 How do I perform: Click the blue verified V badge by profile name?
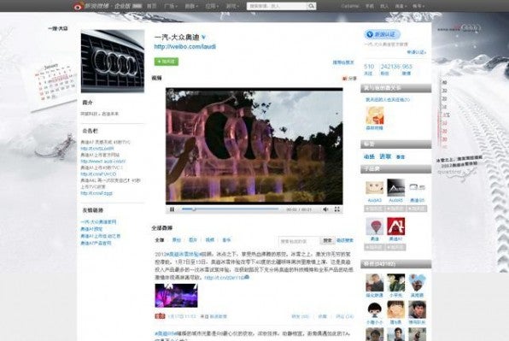click(203, 38)
